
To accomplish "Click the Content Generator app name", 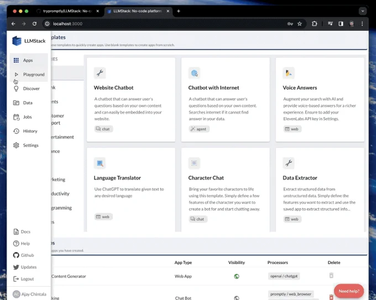I will pos(69,276).
